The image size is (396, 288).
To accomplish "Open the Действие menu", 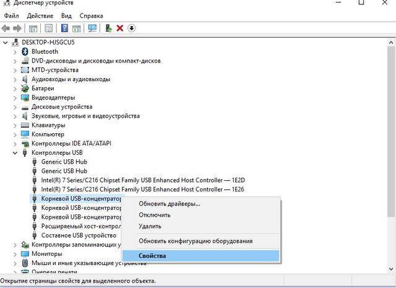I will (40, 15).
